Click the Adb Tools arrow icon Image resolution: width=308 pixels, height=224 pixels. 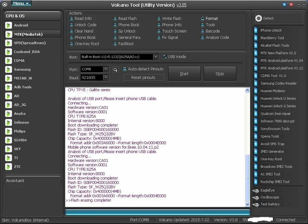tap(9, 87)
